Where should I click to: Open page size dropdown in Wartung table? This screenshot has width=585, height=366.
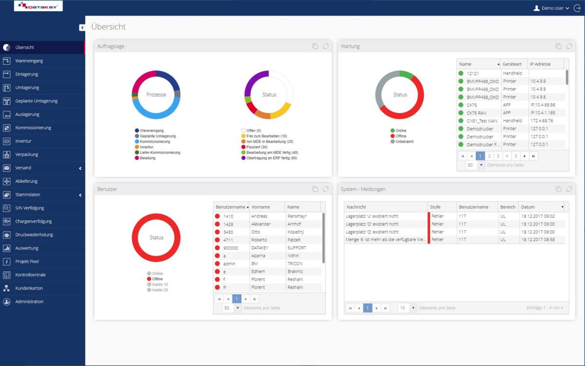point(481,165)
